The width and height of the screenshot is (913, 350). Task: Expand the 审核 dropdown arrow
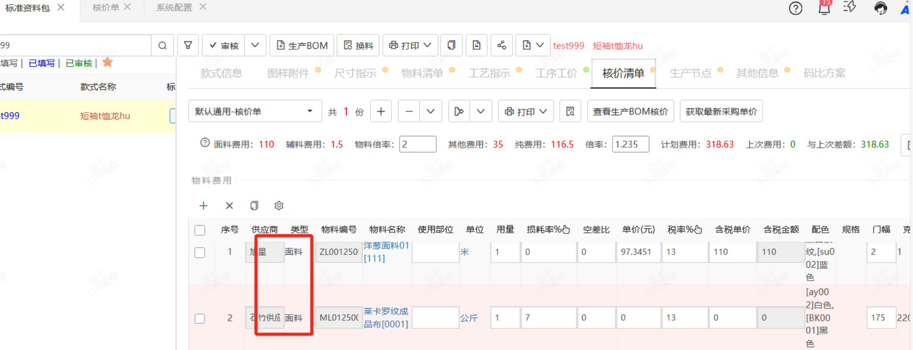coord(255,45)
